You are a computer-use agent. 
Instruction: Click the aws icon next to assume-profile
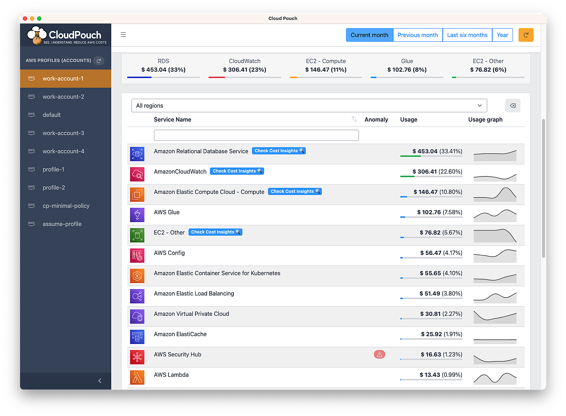31,224
